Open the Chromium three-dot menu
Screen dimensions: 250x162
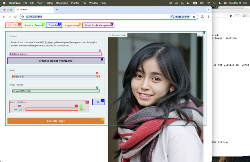208,17
